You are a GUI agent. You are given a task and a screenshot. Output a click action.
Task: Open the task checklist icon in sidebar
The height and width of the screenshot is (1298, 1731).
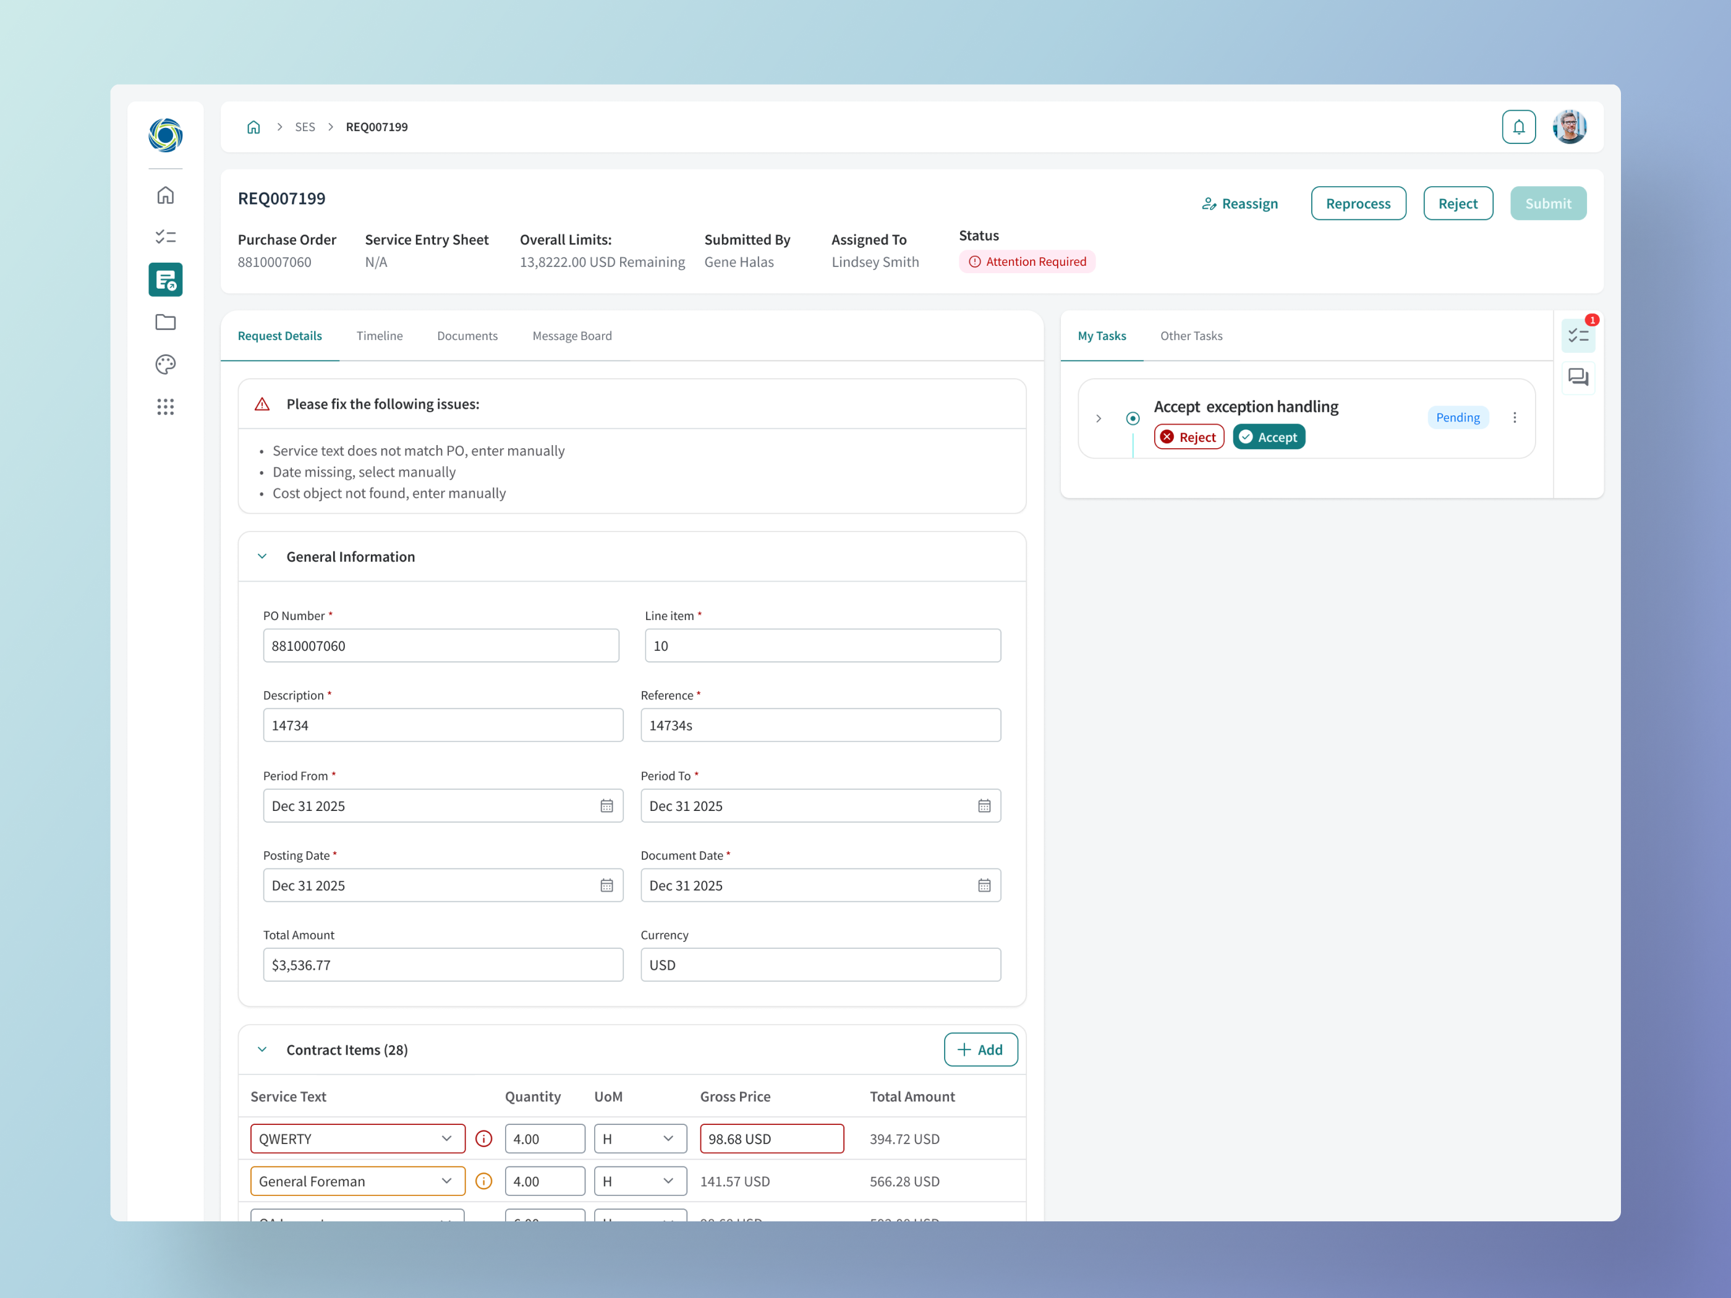[165, 236]
